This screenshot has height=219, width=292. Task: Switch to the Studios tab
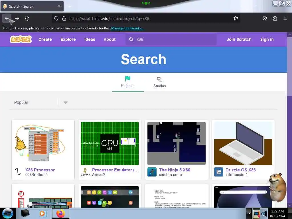pos(160,82)
